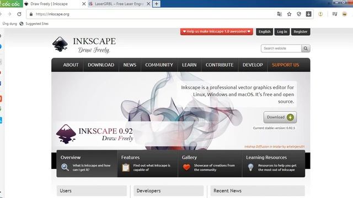Open the Inkdrop Diffusion in Water credit link
The width and height of the screenshot is (353, 198).
click(x=275, y=147)
